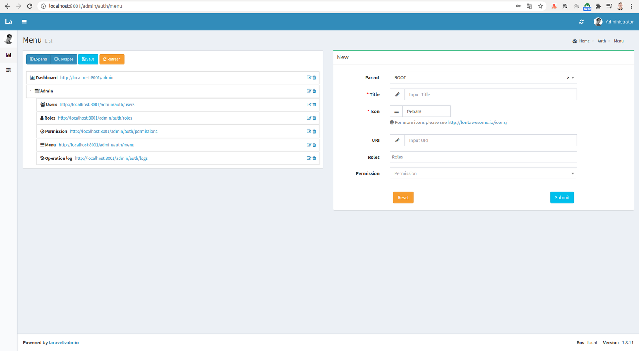Click the Input Title field
639x351 pixels.
tap(490, 94)
